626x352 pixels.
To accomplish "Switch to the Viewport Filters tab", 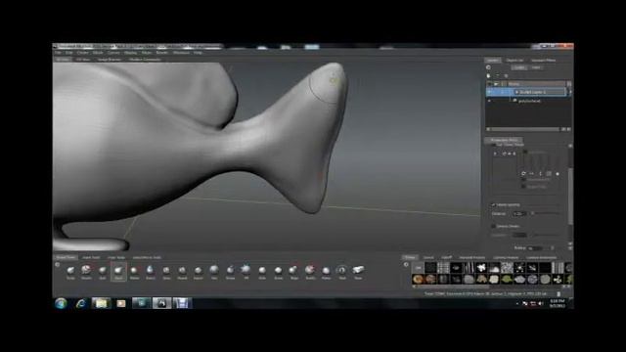I will [x=544, y=61].
